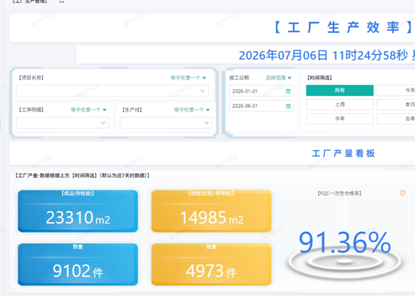Open the 等于任意一个 condition for 【工序明细】

click(88, 109)
